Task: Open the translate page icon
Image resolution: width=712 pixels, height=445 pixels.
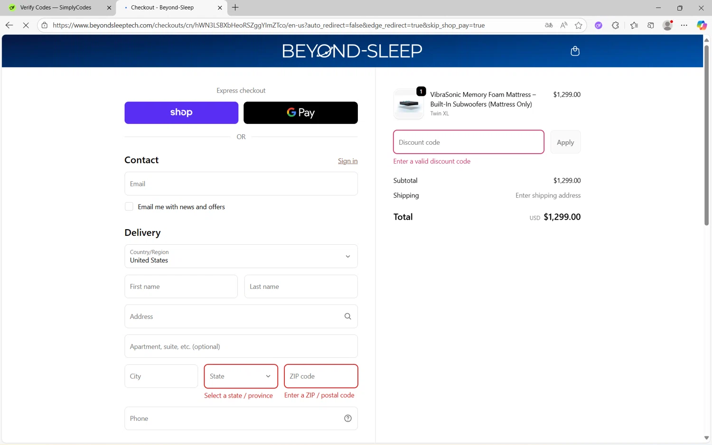Action: pyautogui.click(x=549, y=25)
